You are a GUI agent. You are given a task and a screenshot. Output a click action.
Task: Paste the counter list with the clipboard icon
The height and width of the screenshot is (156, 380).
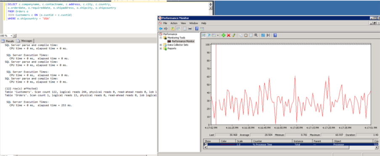(x=246, y=35)
